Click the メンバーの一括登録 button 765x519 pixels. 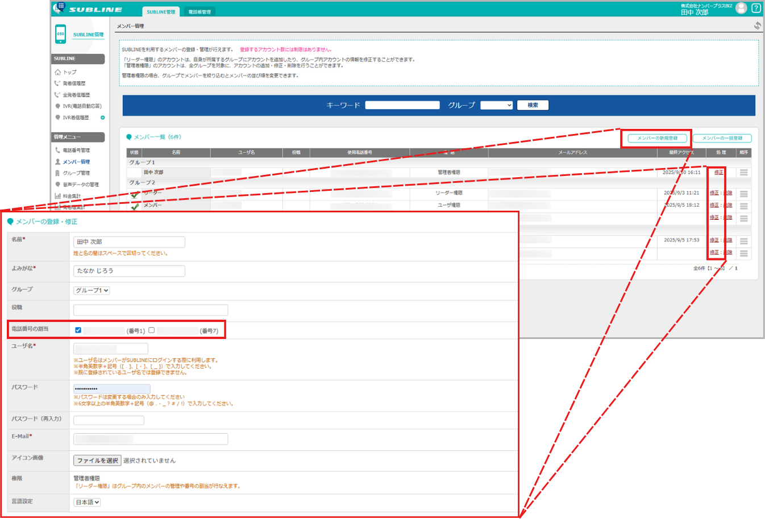[x=722, y=138]
